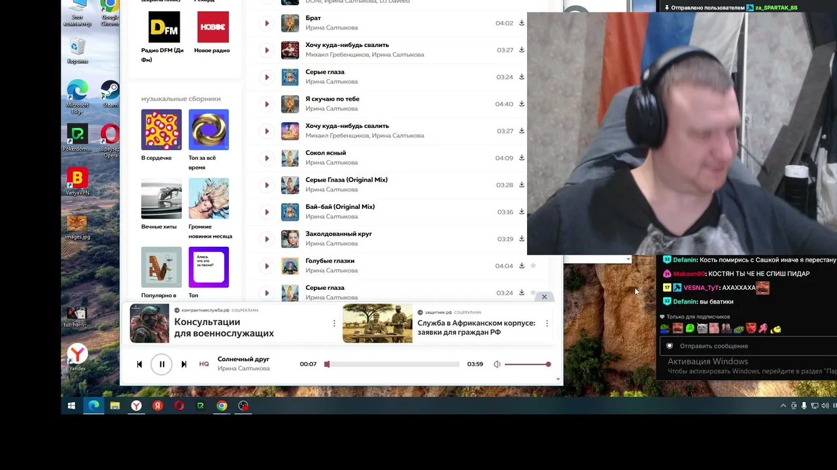Expand the dropdown arrow beneath the webcam
The width and height of the screenshot is (837, 470).
click(x=628, y=259)
